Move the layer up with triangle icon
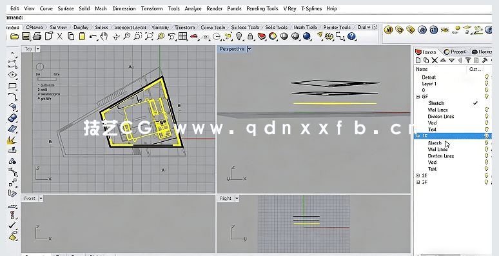The height and width of the screenshot is (256, 499). (443, 60)
